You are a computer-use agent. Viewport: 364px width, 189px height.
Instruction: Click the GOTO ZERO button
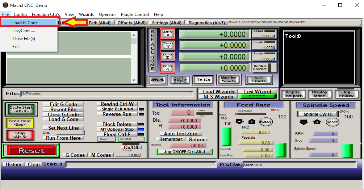tap(180, 80)
